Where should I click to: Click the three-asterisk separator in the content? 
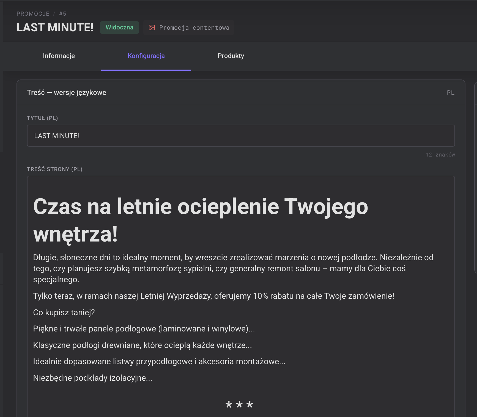click(239, 405)
